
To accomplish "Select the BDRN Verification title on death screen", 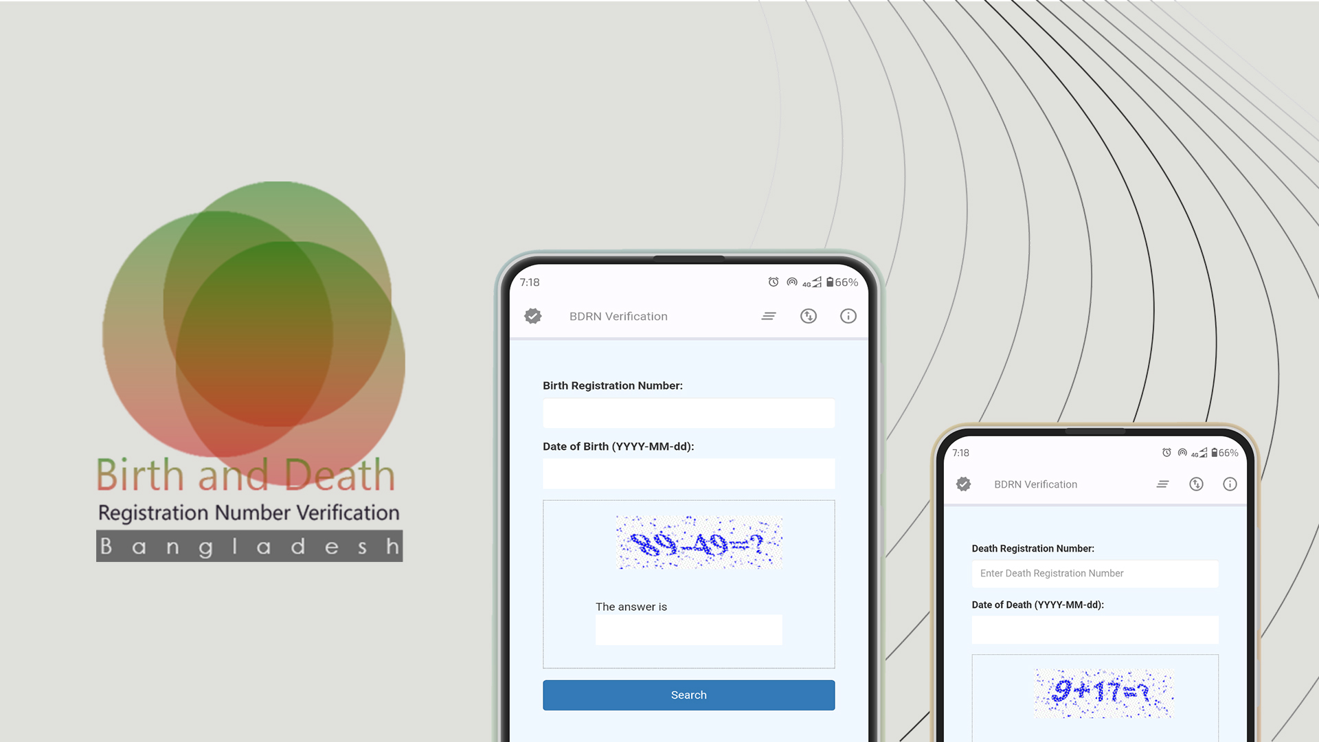I will click(x=1035, y=484).
